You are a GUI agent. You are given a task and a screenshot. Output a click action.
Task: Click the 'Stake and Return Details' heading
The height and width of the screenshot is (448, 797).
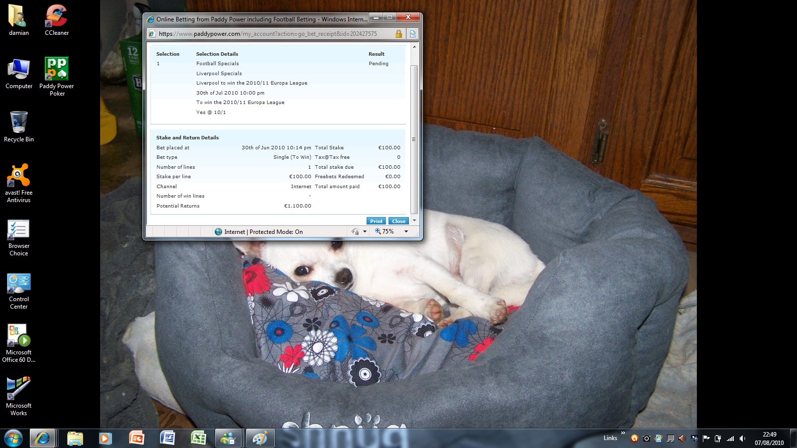[x=187, y=138]
